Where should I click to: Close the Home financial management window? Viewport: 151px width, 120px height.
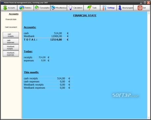[148, 3]
